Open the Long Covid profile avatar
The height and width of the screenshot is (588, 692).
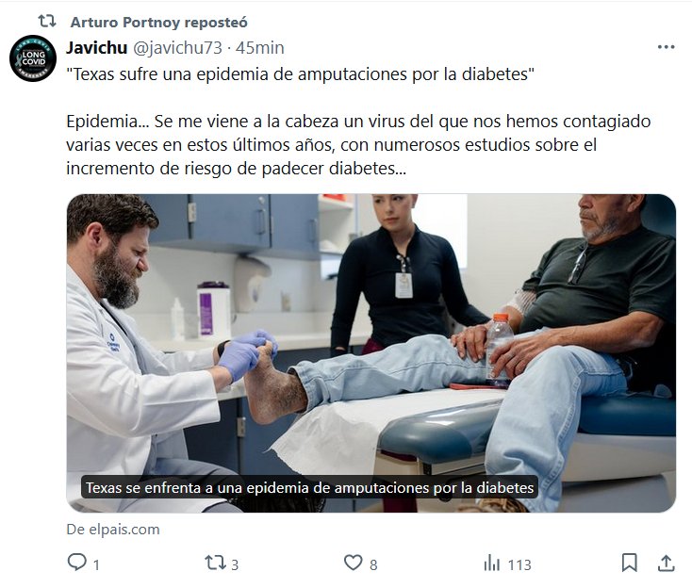pyautogui.click(x=33, y=58)
